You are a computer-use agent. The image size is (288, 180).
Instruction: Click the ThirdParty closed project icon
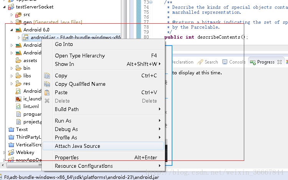tap(12, 137)
